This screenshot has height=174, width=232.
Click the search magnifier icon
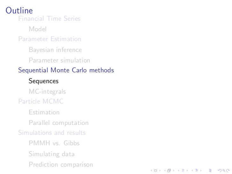coord(224,170)
